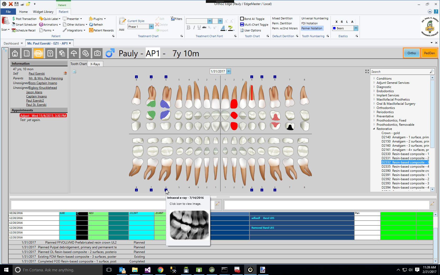Click x-ray marker below lower-left tooth 6
The image size is (440, 275).
[166, 190]
